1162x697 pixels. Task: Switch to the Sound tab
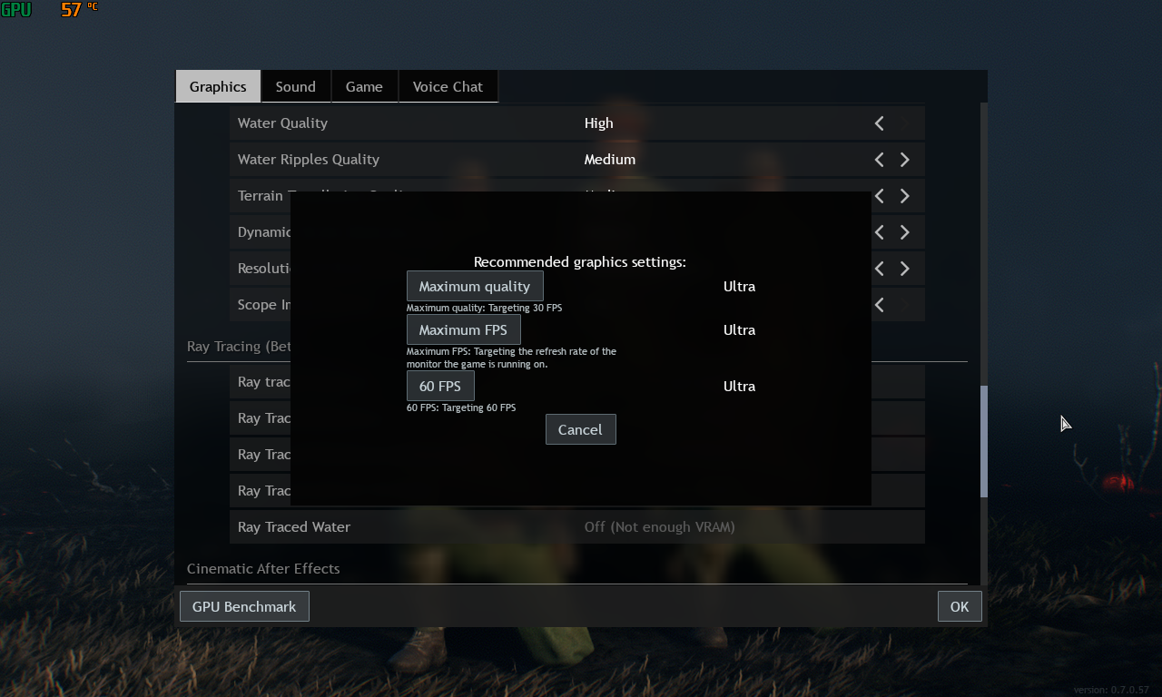(x=296, y=86)
